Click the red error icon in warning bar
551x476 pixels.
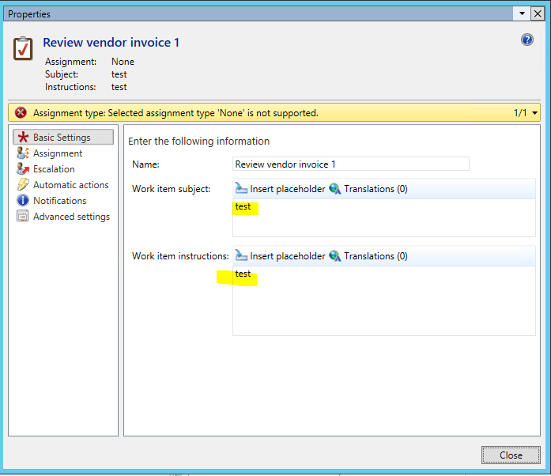[21, 113]
